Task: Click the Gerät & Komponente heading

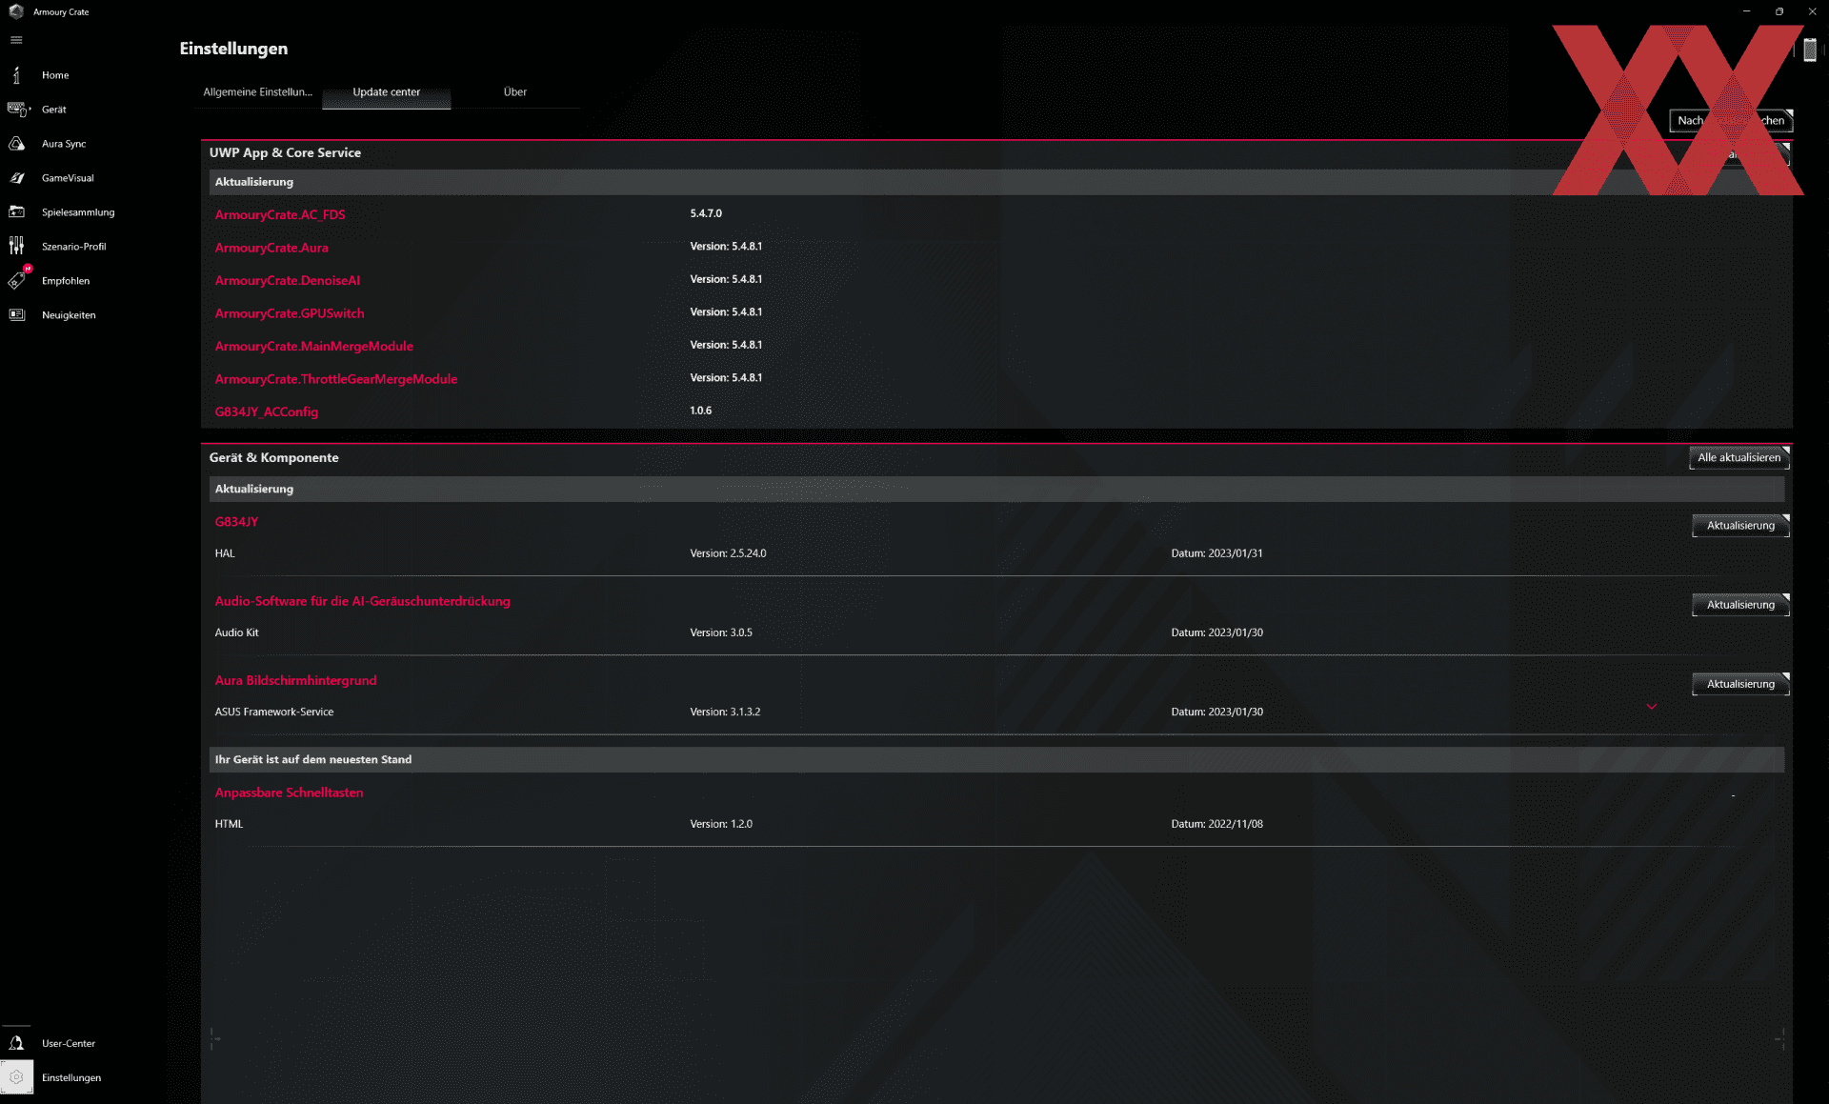Action: (273, 458)
